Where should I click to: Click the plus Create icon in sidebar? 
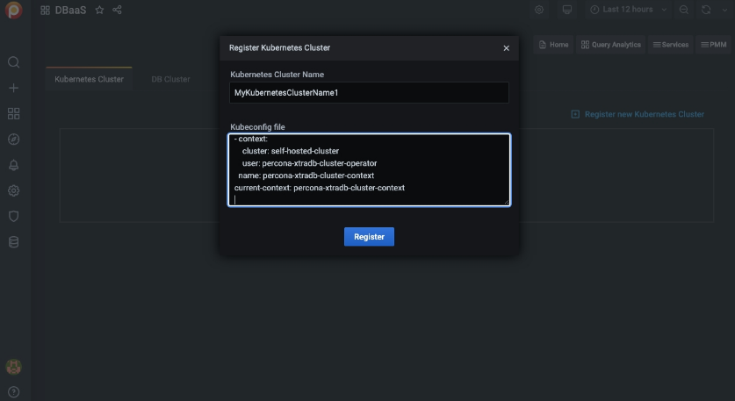coord(13,88)
